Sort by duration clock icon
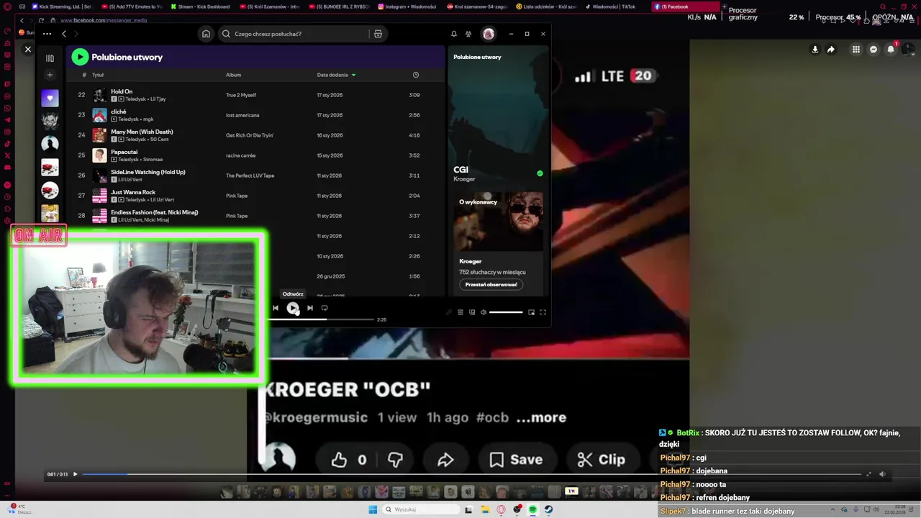Viewport: 921px width, 518px height. (x=416, y=75)
